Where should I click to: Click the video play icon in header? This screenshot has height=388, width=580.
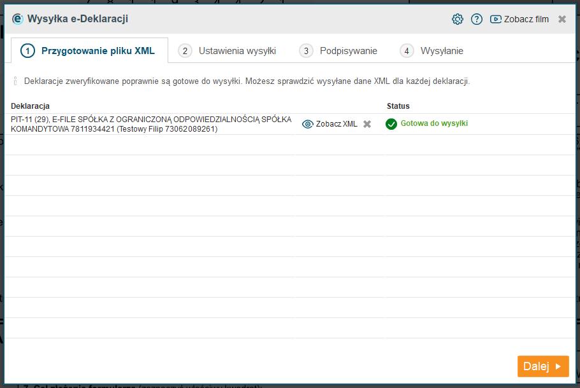pyautogui.click(x=495, y=19)
